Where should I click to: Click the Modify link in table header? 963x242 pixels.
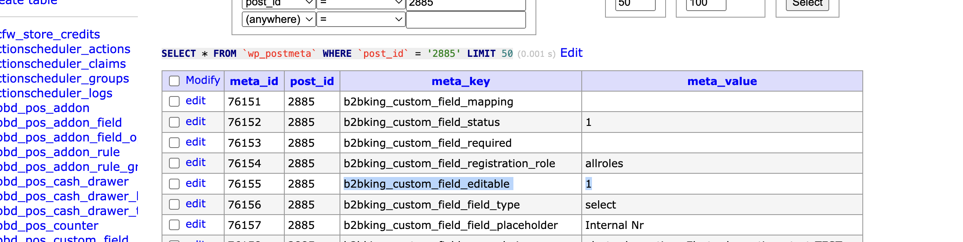tap(203, 80)
